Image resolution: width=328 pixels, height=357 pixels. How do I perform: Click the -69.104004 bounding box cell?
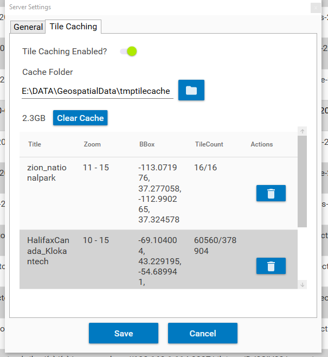(x=160, y=261)
